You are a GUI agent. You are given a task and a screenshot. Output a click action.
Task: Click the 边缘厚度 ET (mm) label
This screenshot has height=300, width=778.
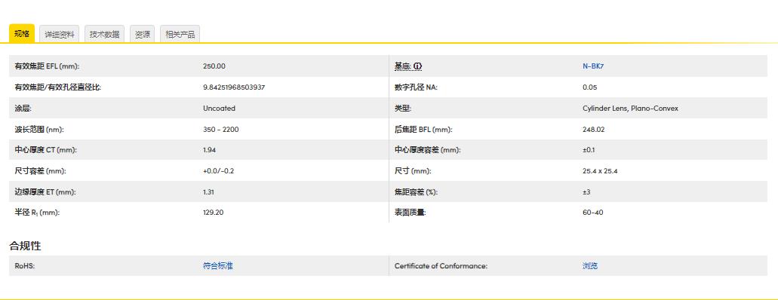pyautogui.click(x=45, y=192)
